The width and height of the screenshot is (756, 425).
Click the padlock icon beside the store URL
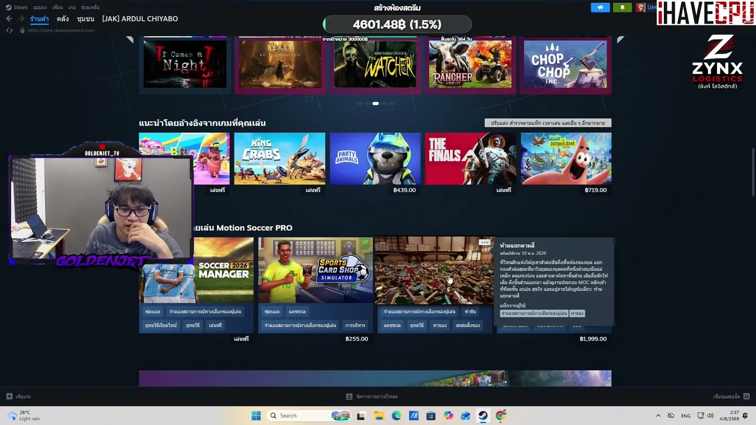point(22,30)
